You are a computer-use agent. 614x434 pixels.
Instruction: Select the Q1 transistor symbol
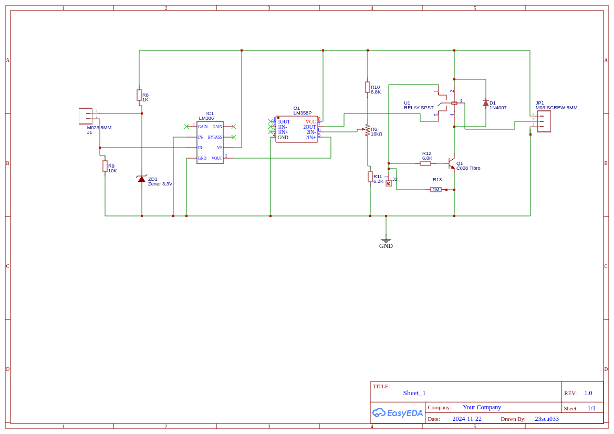452,163
